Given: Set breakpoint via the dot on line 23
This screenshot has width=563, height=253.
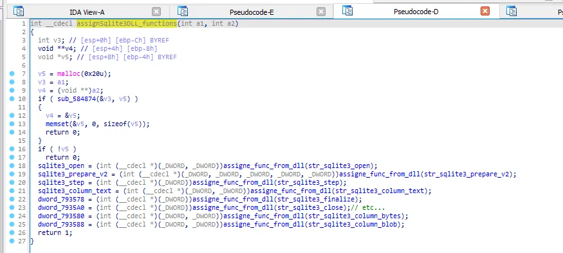Looking at the screenshot, I should pos(12,207).
